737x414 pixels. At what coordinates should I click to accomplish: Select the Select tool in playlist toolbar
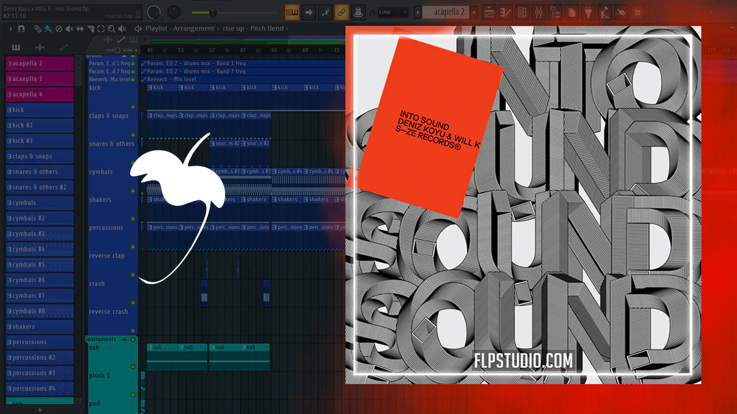tap(100, 28)
